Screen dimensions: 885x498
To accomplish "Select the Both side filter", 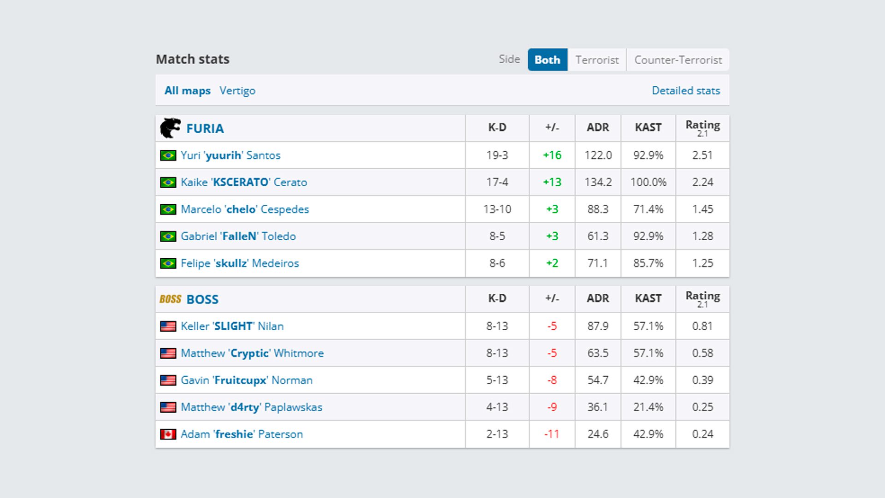I will point(548,59).
